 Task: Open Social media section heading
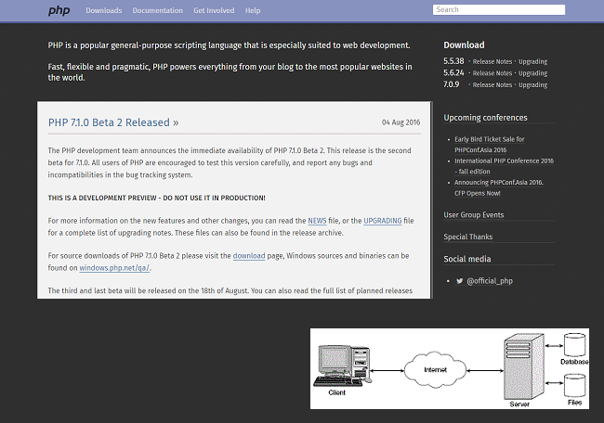coord(467,259)
